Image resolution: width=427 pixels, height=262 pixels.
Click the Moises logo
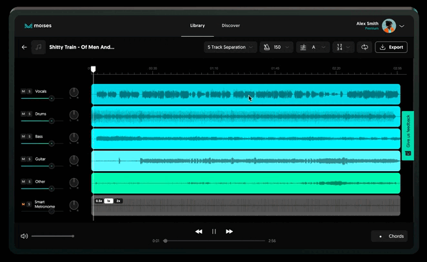(x=37, y=26)
